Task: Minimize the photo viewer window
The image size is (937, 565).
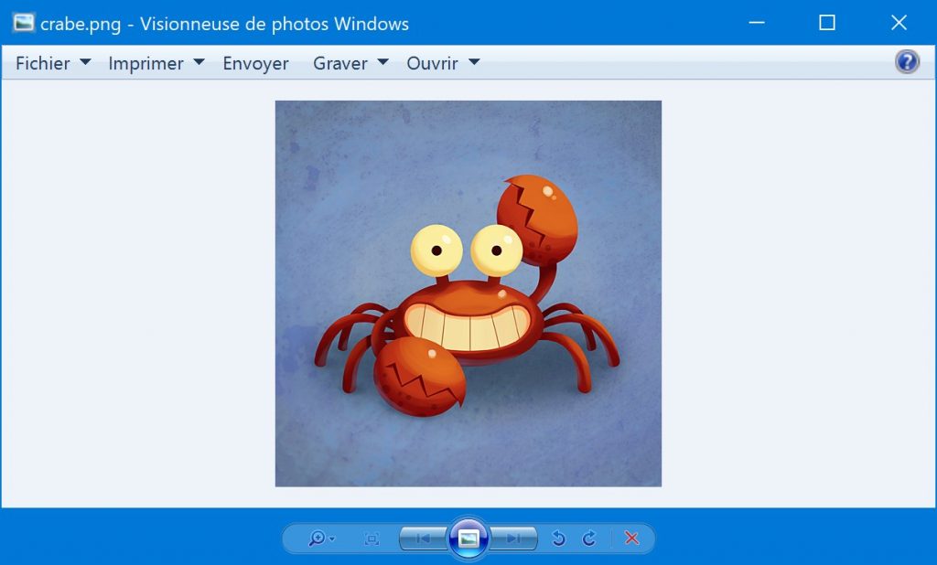Action: click(x=757, y=23)
